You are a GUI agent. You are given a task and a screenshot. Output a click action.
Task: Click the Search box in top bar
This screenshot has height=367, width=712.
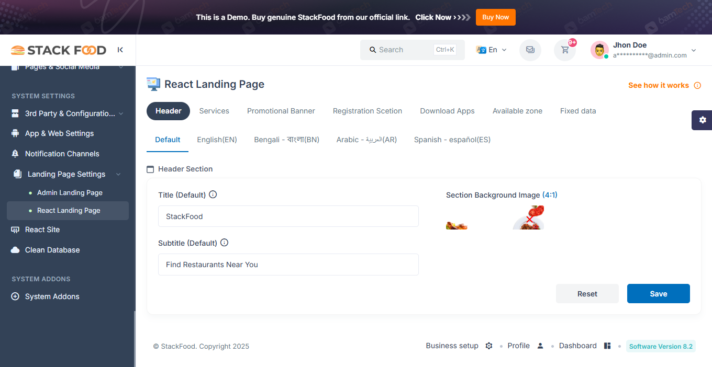coord(413,50)
